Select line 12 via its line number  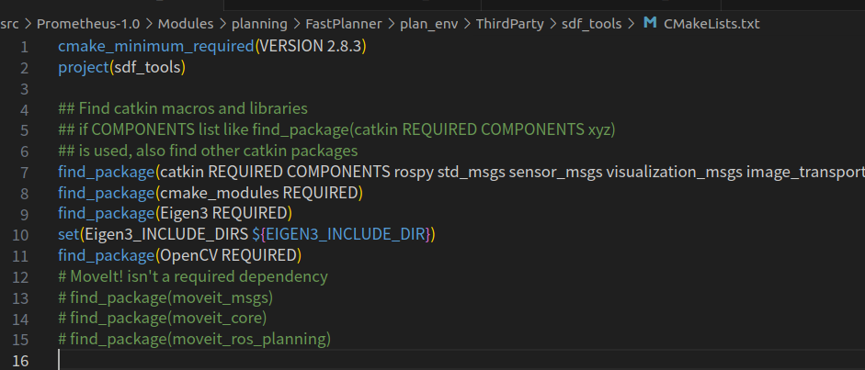pyautogui.click(x=20, y=277)
